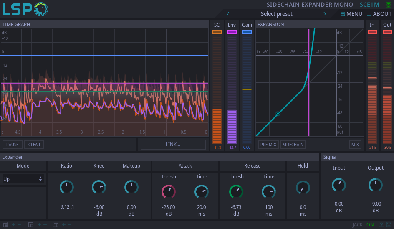Toggle the SIDECHAIN button under Expansion graph

293,145
